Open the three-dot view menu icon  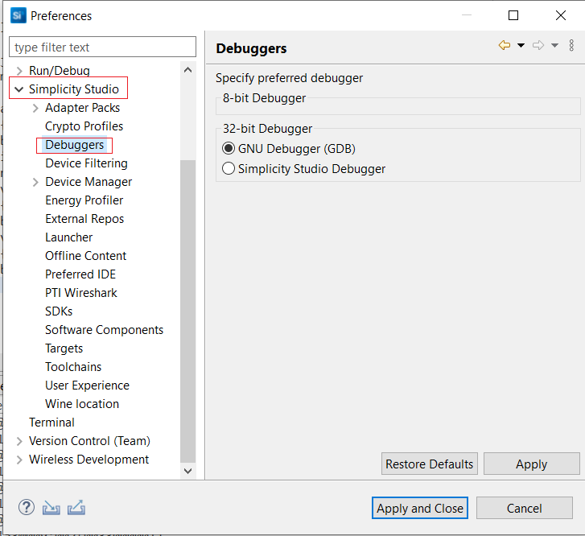pos(571,46)
